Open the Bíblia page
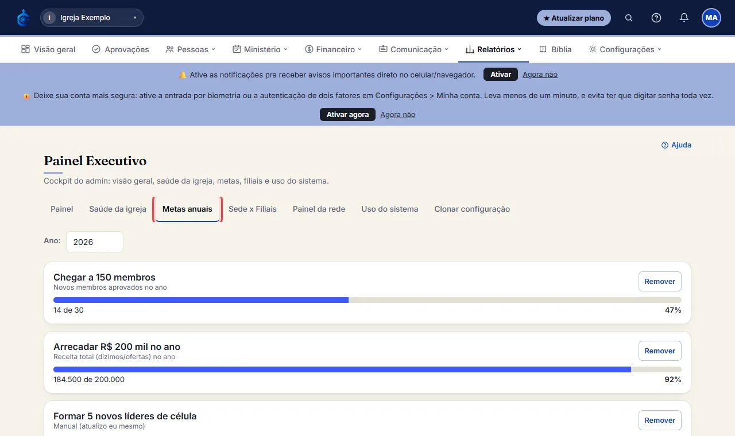Viewport: 735px width, 436px height. [555, 49]
